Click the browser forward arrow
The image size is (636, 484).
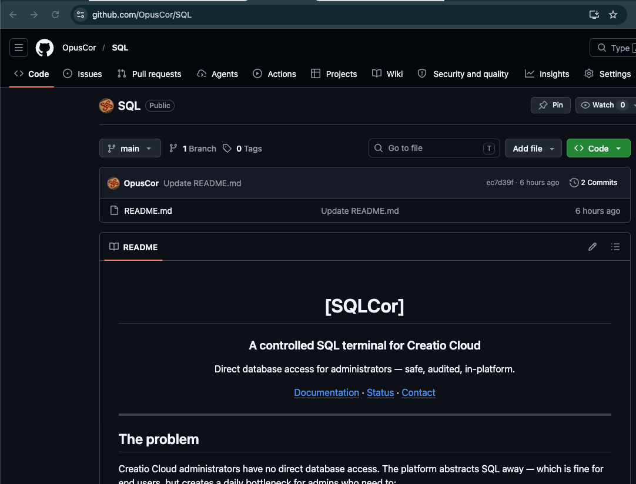tap(34, 15)
